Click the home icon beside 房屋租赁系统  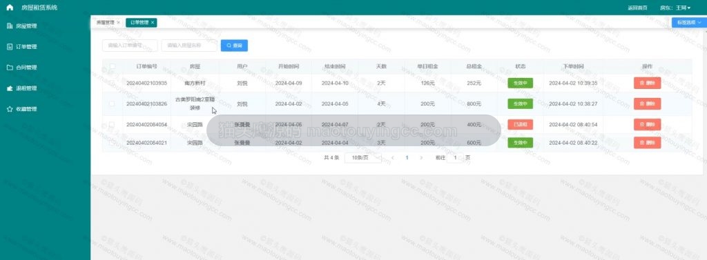tap(10, 8)
